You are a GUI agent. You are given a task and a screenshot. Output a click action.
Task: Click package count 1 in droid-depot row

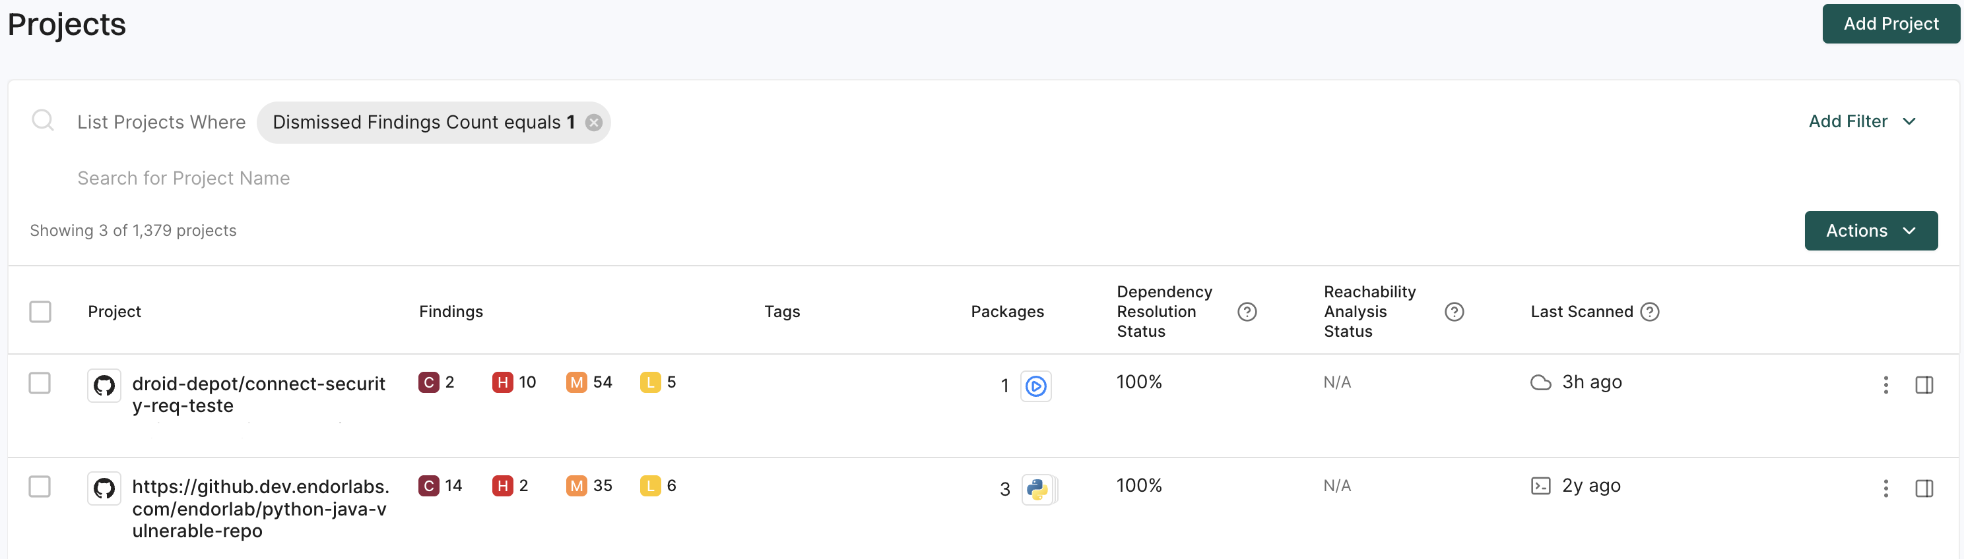[1004, 386]
